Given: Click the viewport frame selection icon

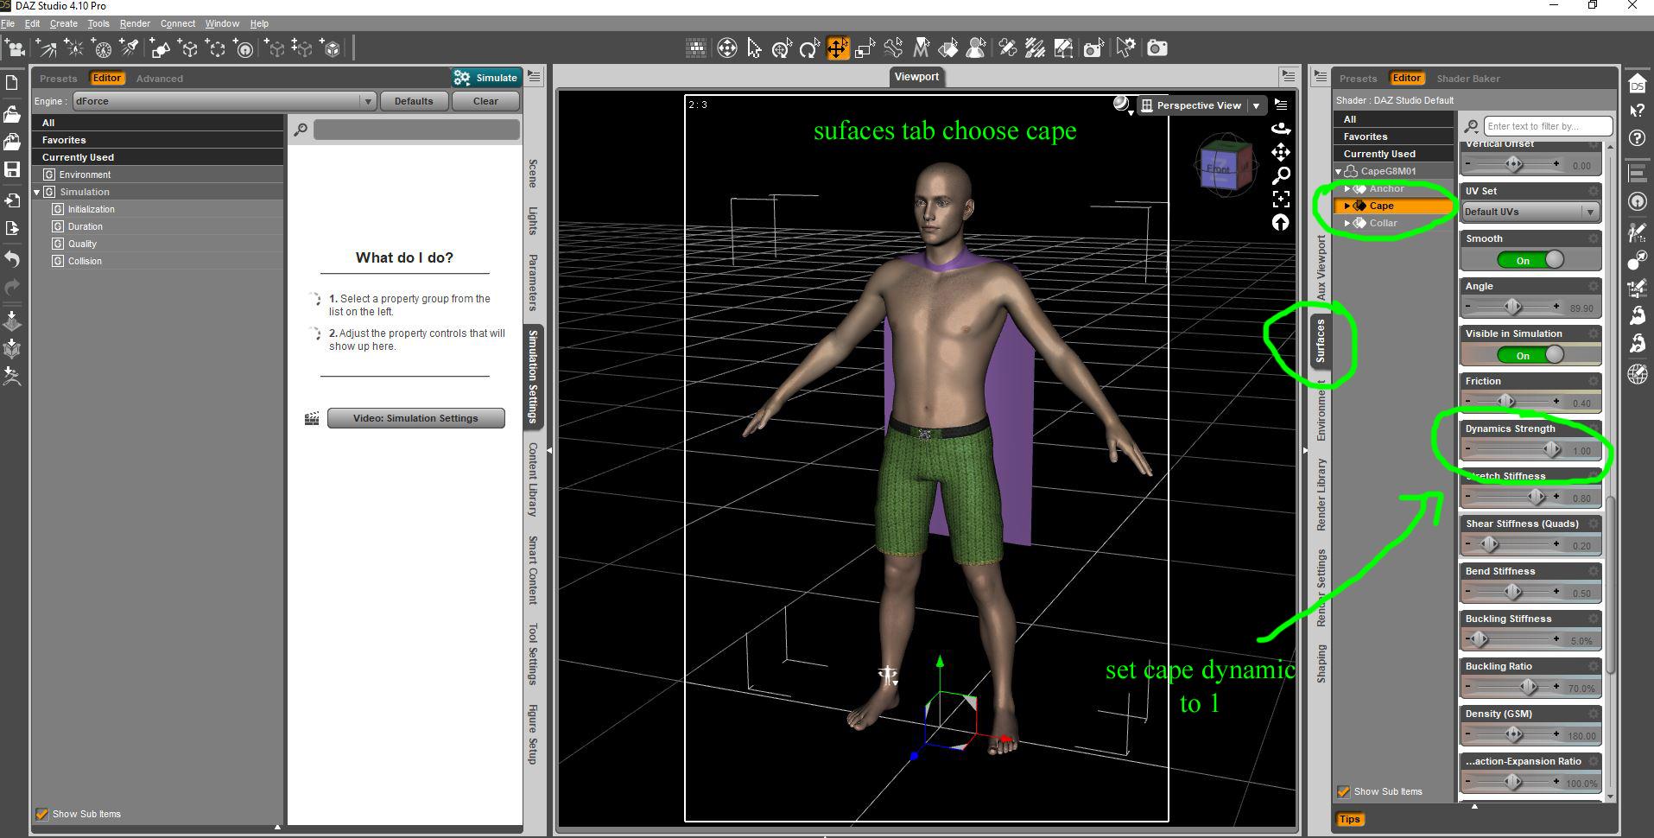Looking at the screenshot, I should [x=1281, y=200].
